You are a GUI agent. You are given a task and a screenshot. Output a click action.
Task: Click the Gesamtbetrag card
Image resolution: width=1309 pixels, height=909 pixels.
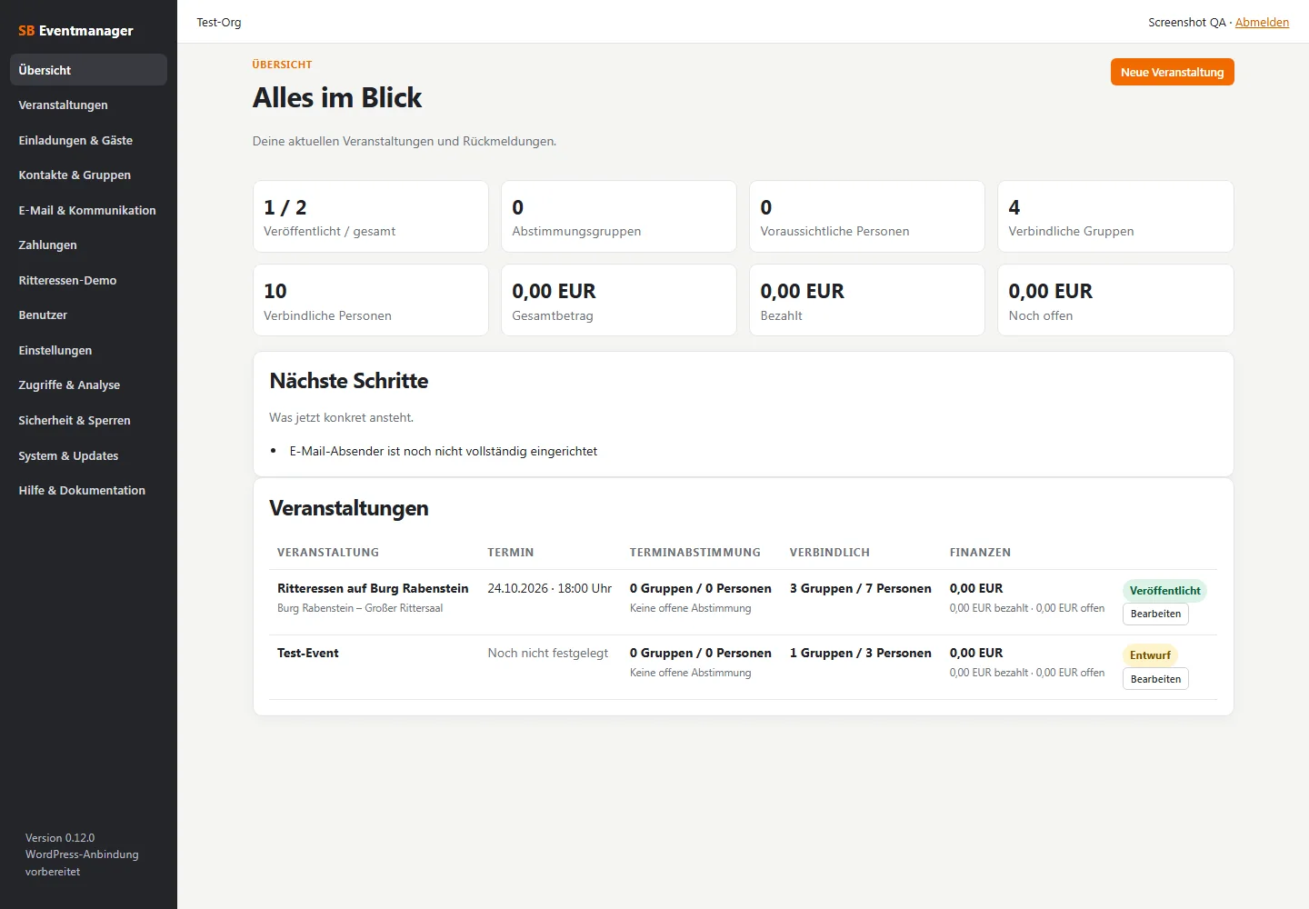tap(619, 300)
